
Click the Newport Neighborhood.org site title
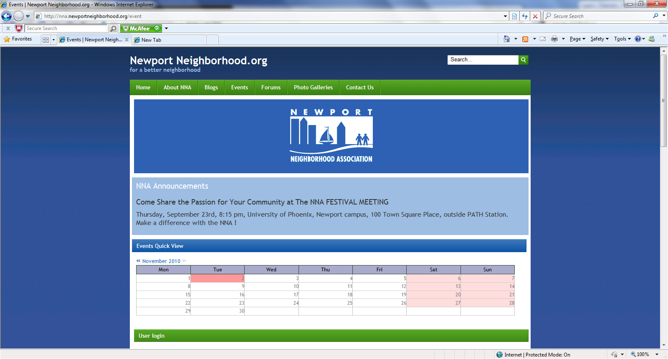[x=198, y=61]
